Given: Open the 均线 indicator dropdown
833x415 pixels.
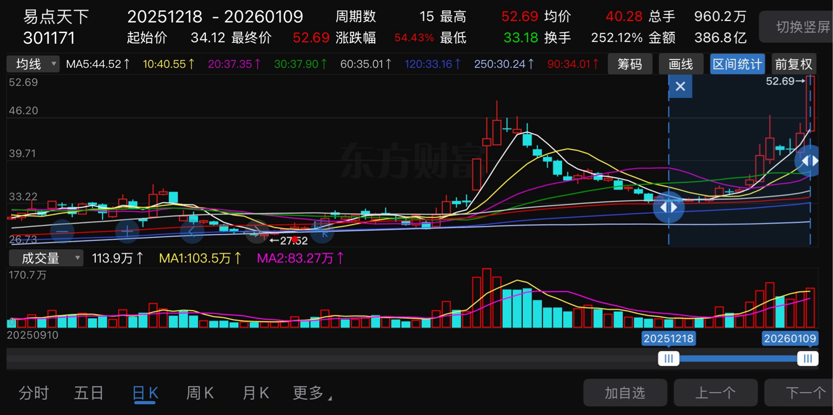Looking at the screenshot, I should coord(33,64).
